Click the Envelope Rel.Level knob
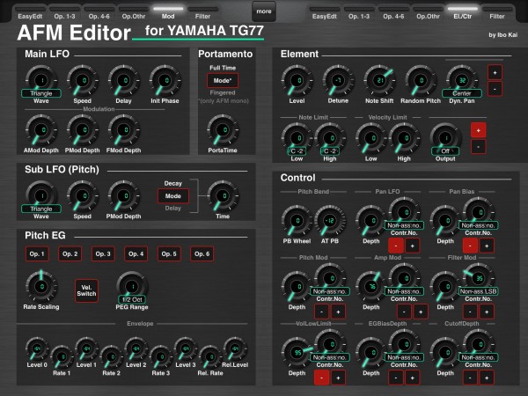Screen dimensions: 528x396 235,349
